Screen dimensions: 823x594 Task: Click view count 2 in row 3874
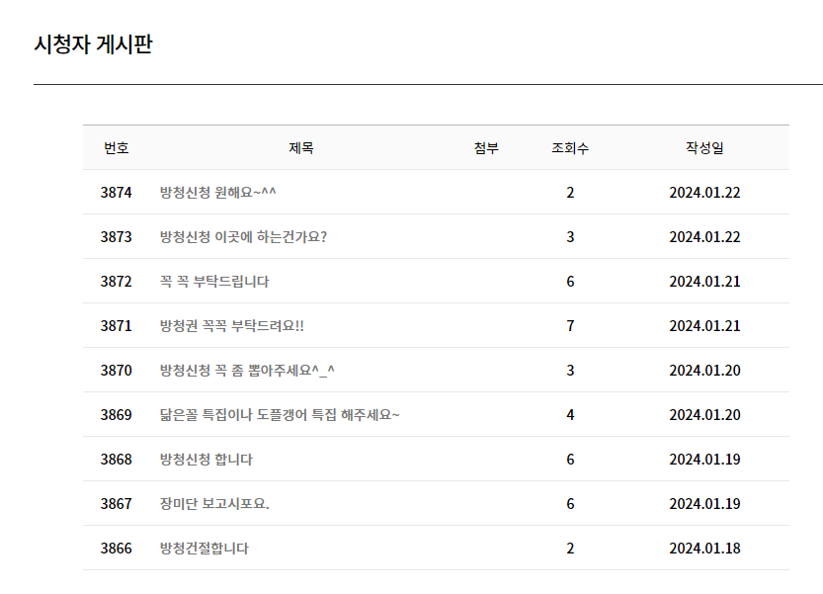point(570,192)
